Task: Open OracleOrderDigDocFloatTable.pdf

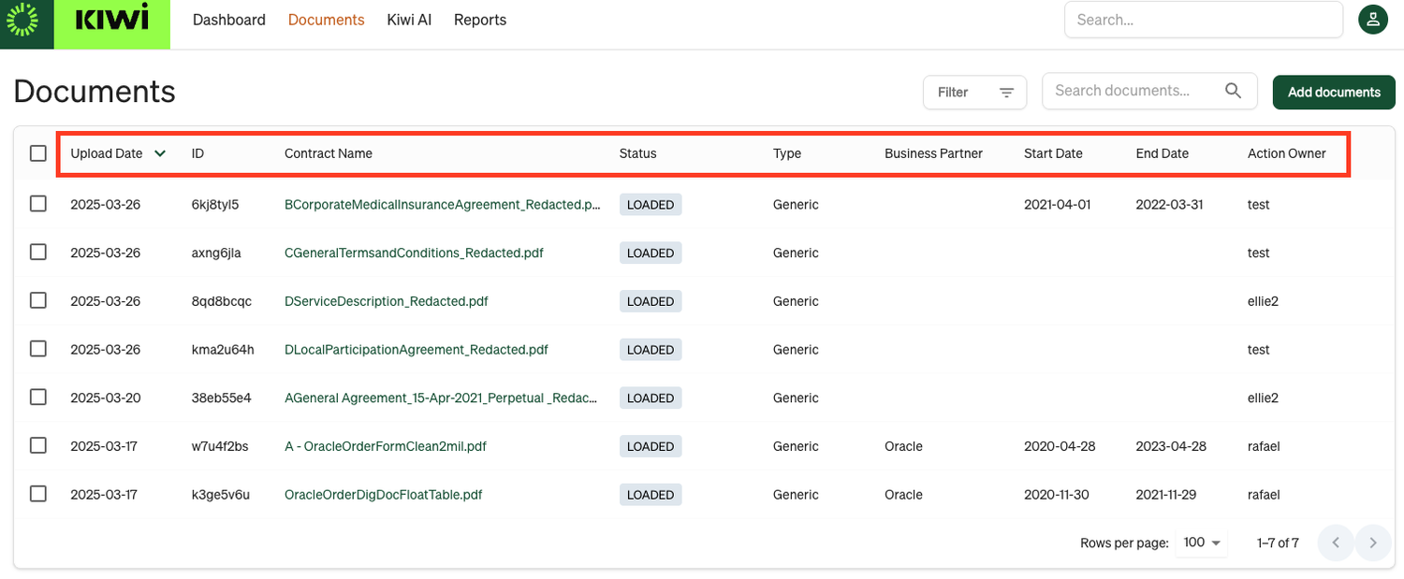Action: pyautogui.click(x=383, y=495)
